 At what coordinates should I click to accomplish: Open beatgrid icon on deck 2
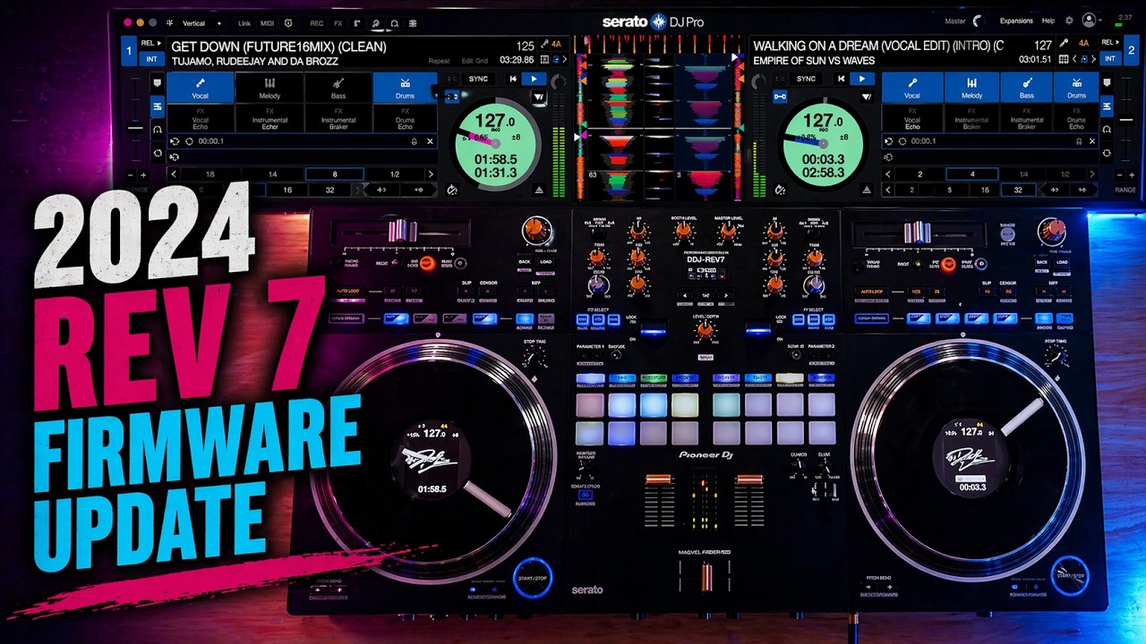pos(1064,60)
